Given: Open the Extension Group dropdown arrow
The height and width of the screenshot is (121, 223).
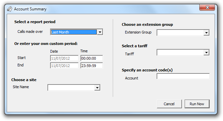Looking at the screenshot, I should (x=206, y=33).
